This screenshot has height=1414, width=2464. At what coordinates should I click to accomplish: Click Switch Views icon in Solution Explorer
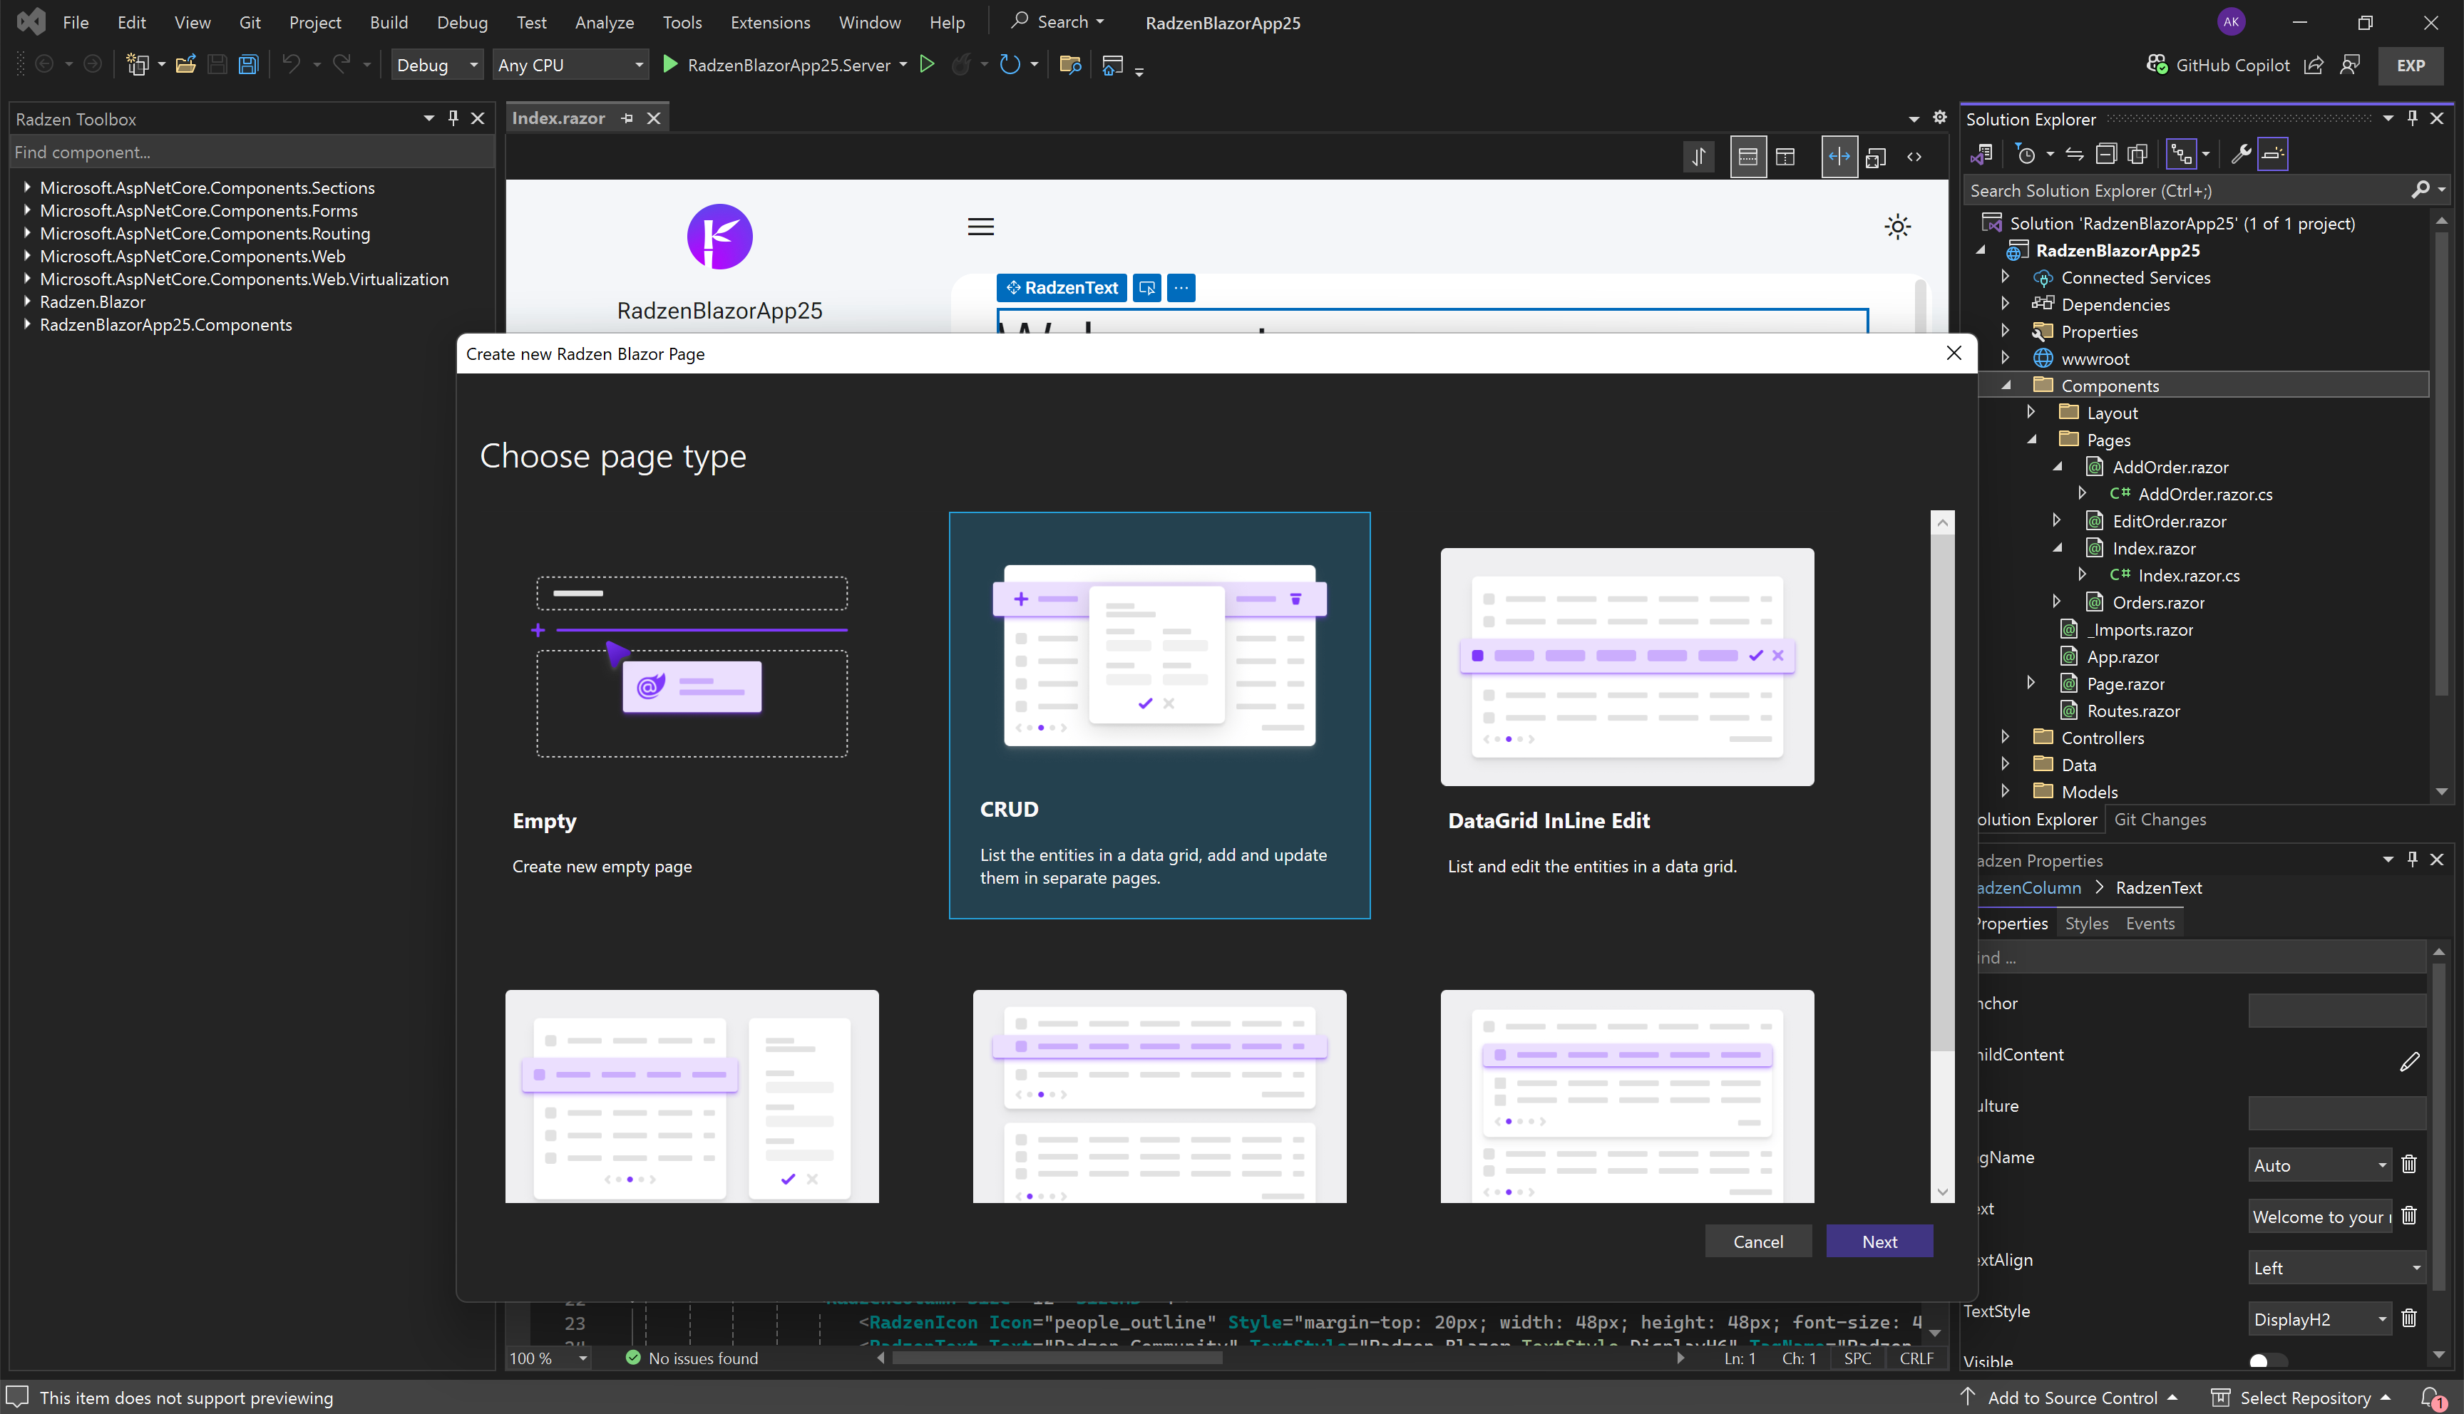click(x=1982, y=155)
